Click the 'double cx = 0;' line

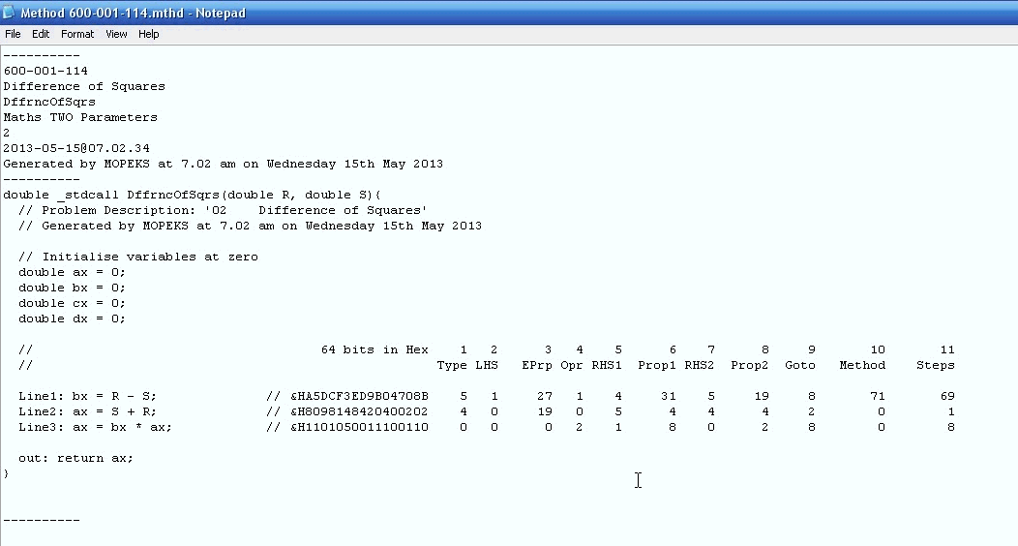72,304
